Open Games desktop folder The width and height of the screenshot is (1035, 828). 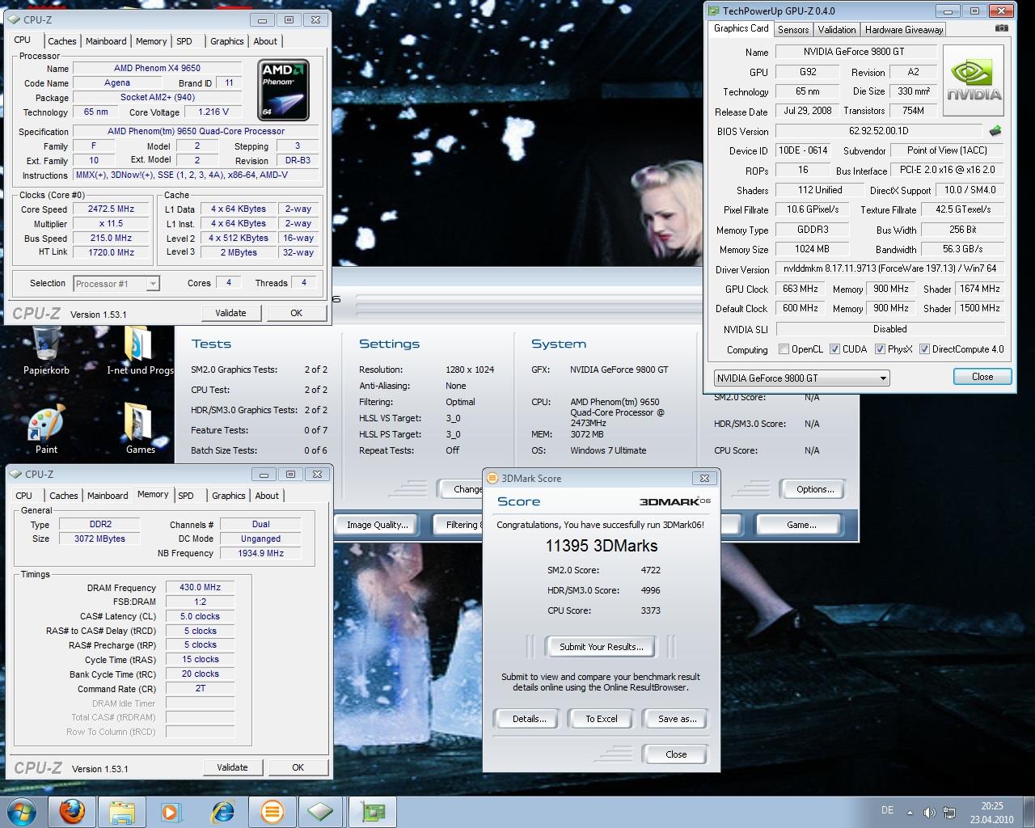[140, 429]
